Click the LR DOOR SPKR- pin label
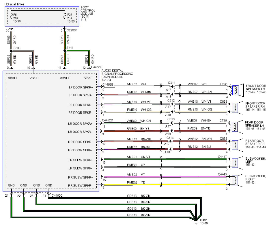Screen dimensions: 269x227 pyautogui.click(x=80, y=132)
